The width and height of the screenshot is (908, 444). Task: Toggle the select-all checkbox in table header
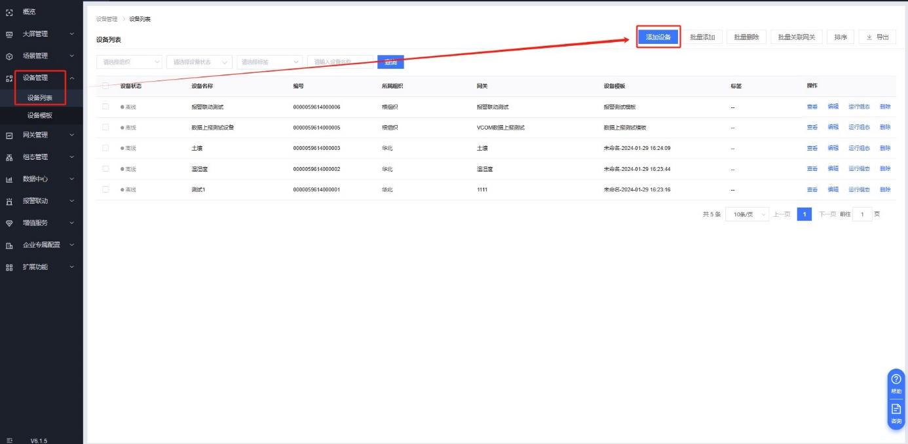point(105,86)
